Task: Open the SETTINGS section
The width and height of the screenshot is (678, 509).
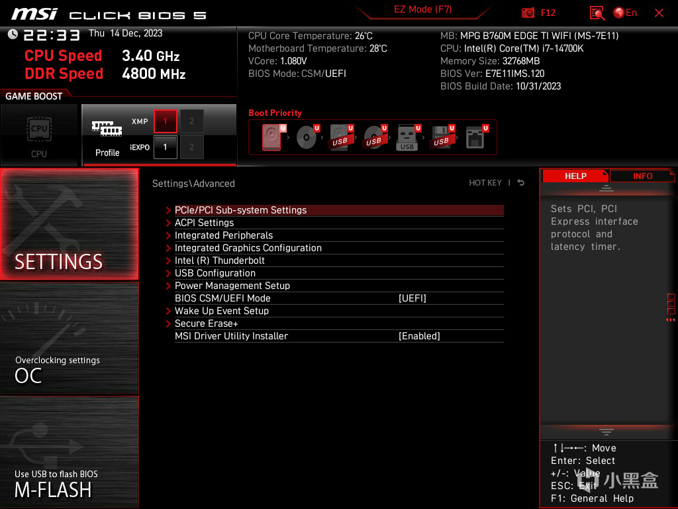Action: pos(69,224)
